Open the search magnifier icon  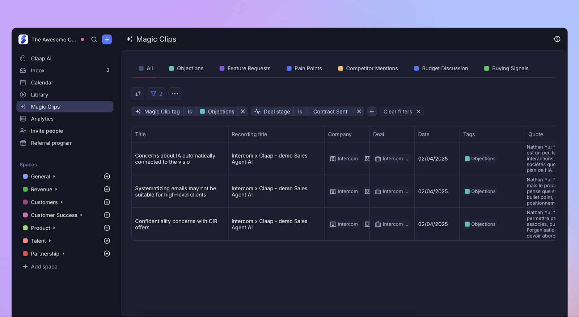[x=94, y=39]
